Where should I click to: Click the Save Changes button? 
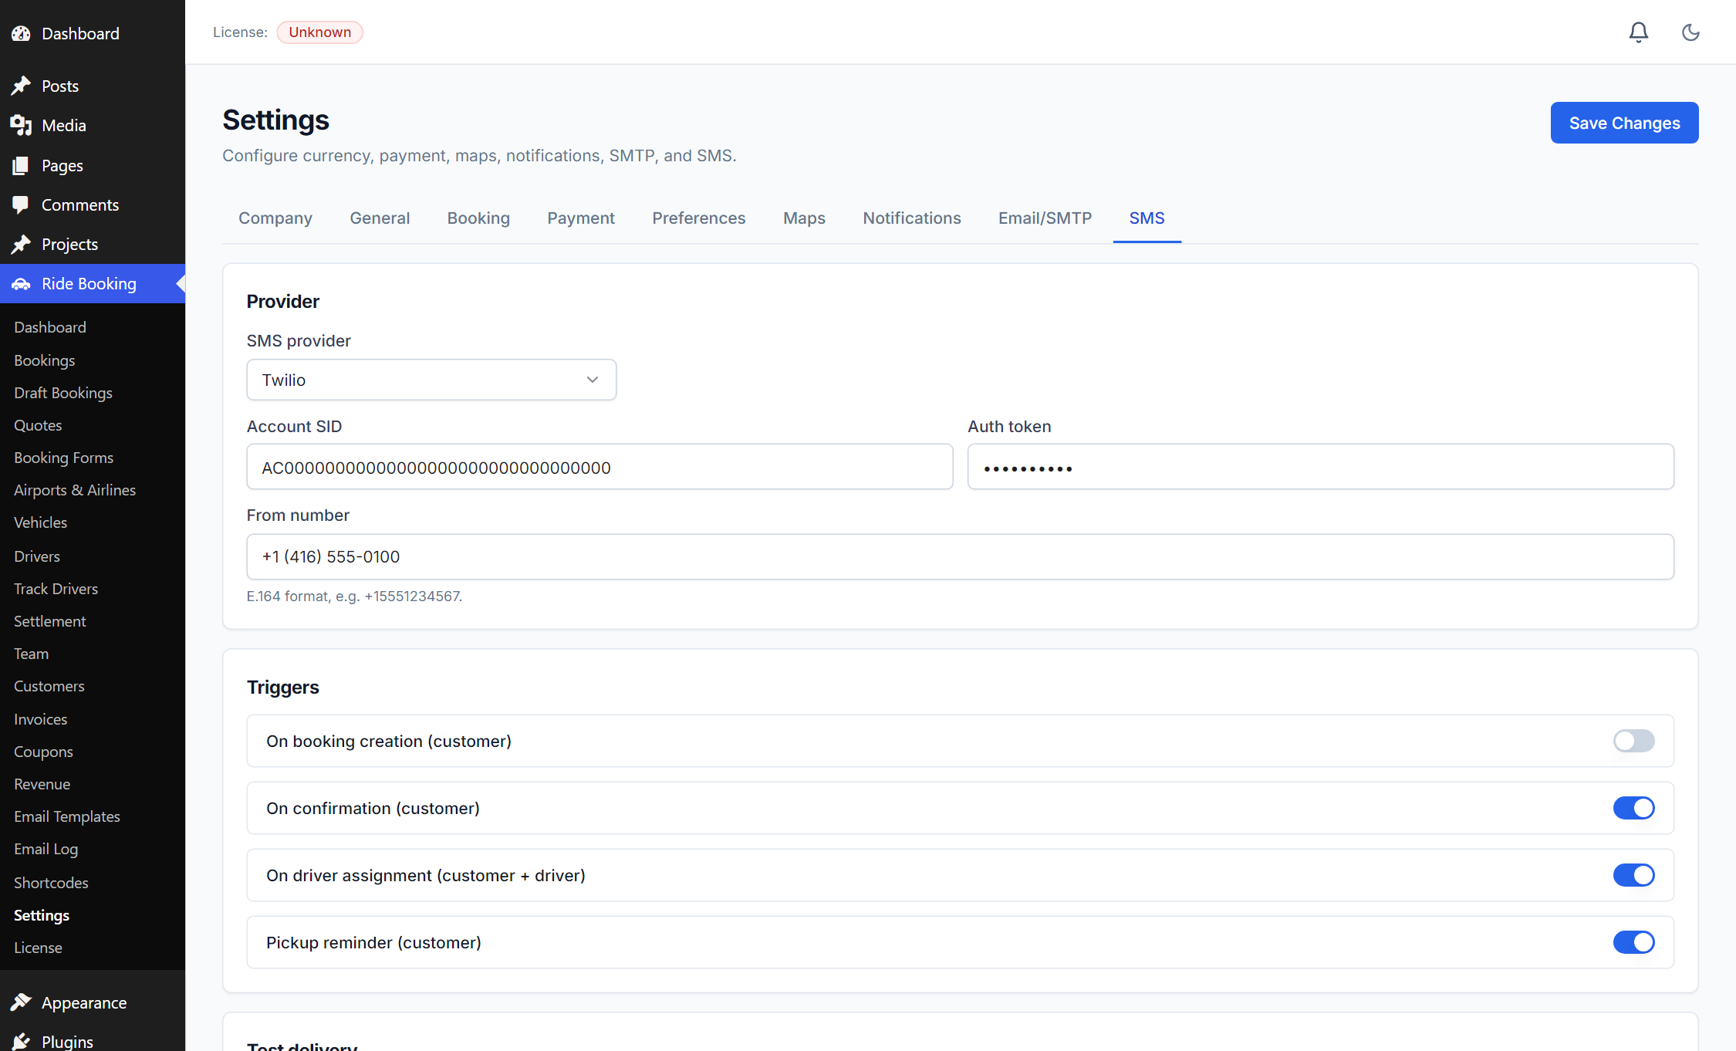tap(1624, 123)
